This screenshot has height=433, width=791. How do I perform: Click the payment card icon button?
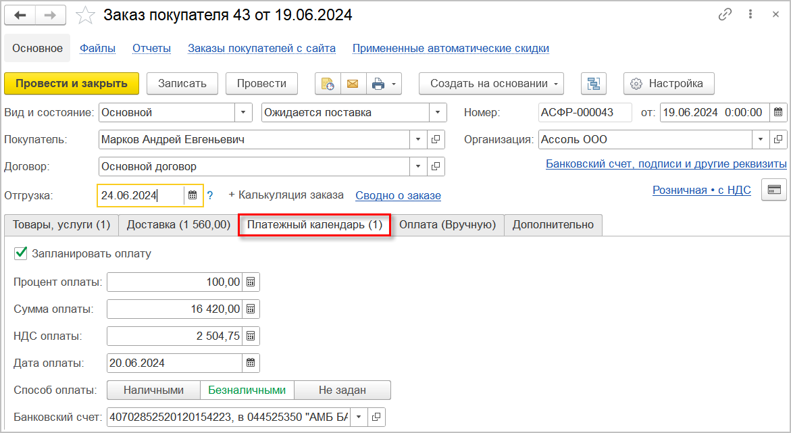pos(774,190)
